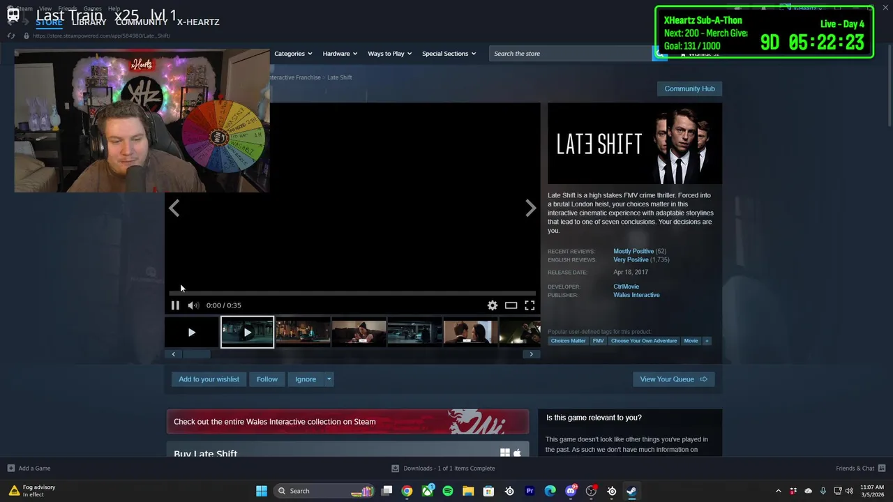Open File Explorer from the taskbar
The height and width of the screenshot is (502, 893).
468,491
